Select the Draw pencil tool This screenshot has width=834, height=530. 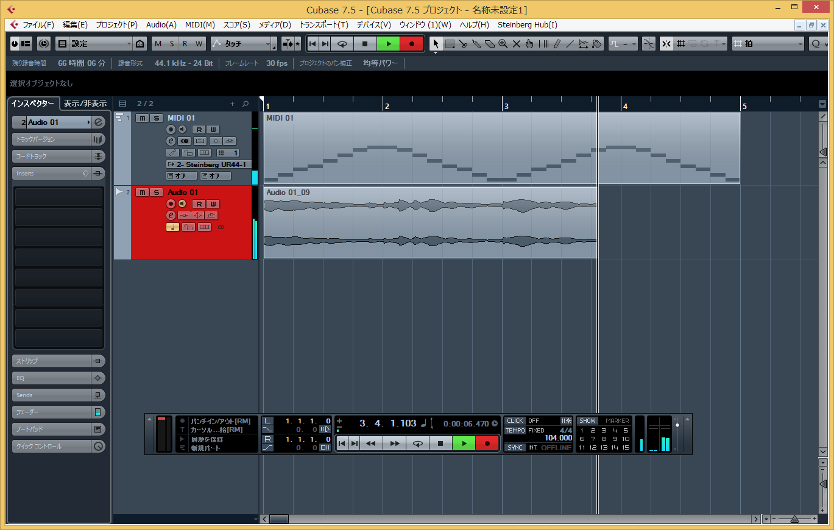[557, 44]
